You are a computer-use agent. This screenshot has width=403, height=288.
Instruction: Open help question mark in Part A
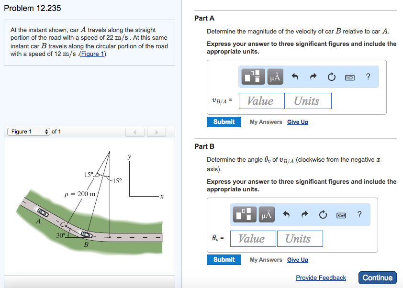[x=368, y=77]
